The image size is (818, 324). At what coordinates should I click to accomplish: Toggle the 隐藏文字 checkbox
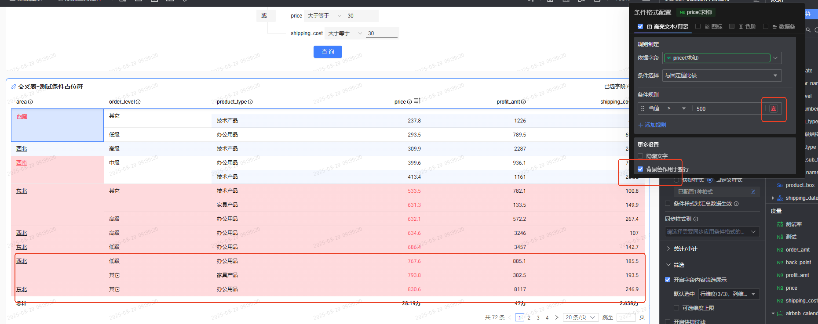tap(640, 156)
